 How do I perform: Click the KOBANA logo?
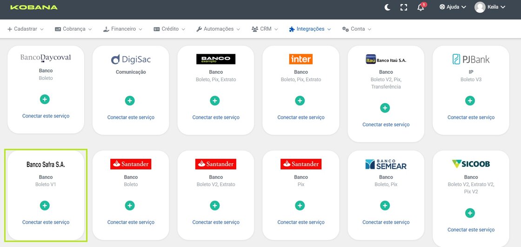34,7
